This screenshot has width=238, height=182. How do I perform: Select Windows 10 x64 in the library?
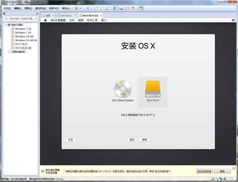(x=22, y=36)
